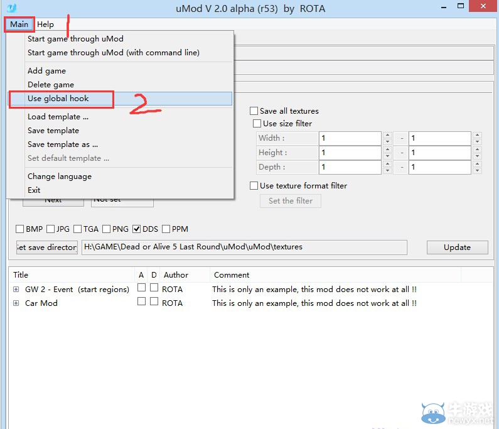The width and height of the screenshot is (499, 429).
Task: Enable 'Save all textures' checkbox
Action: 254,111
